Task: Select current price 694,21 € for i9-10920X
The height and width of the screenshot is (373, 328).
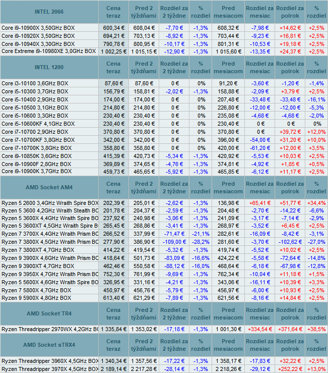Action: (x=113, y=36)
